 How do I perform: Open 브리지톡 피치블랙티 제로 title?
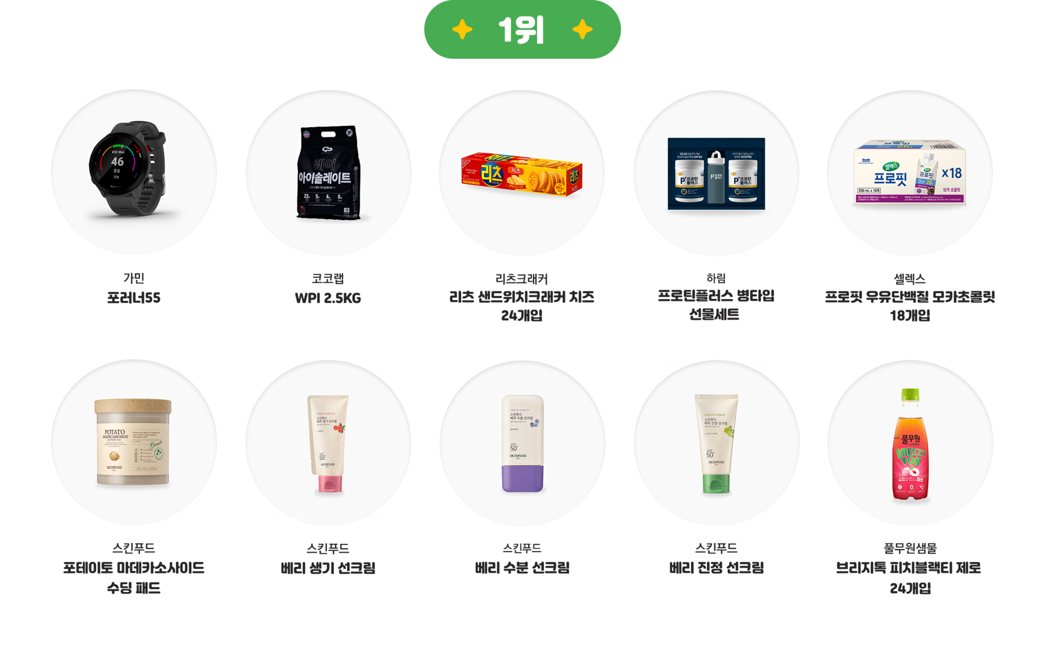(x=910, y=578)
